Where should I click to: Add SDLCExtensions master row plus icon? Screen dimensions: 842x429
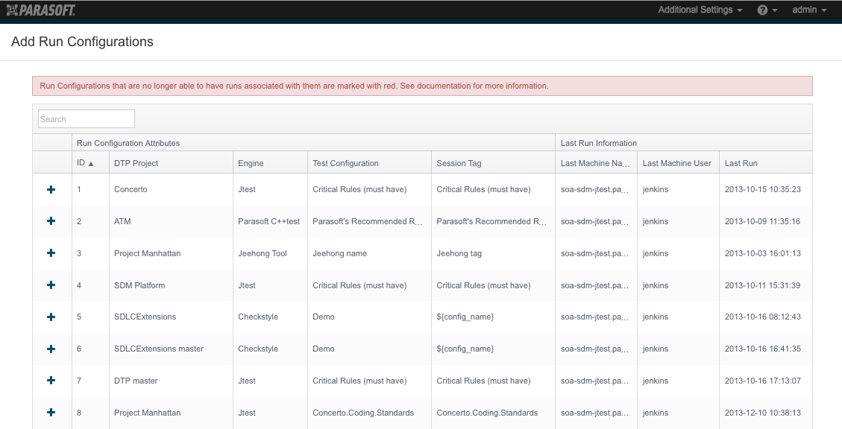tap(51, 349)
